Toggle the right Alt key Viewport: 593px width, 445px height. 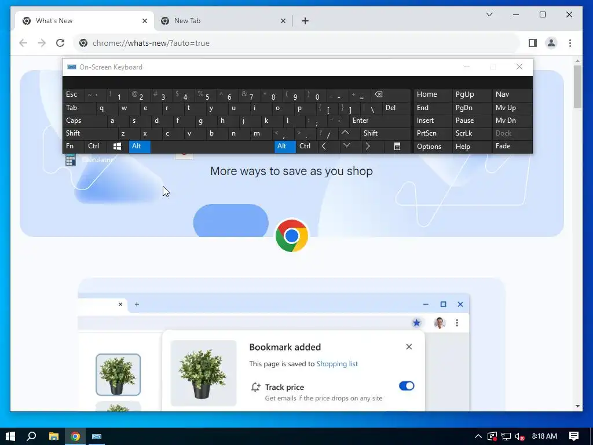(x=285, y=147)
